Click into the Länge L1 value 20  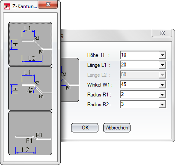(139, 65)
